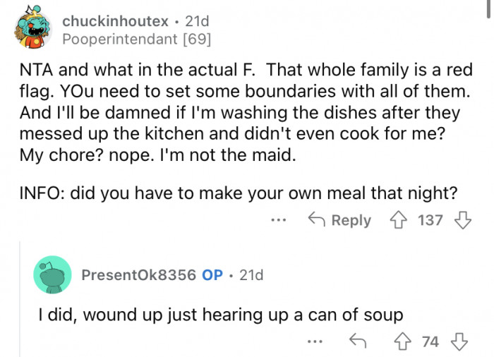Click the blue OP badge
The height and width of the screenshot is (357, 494).
[213, 275]
